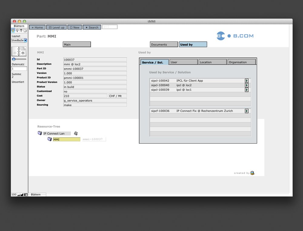The height and width of the screenshot is (231, 303).
Task: Click zoom out small mountain icon
Action: [x=18, y=195]
